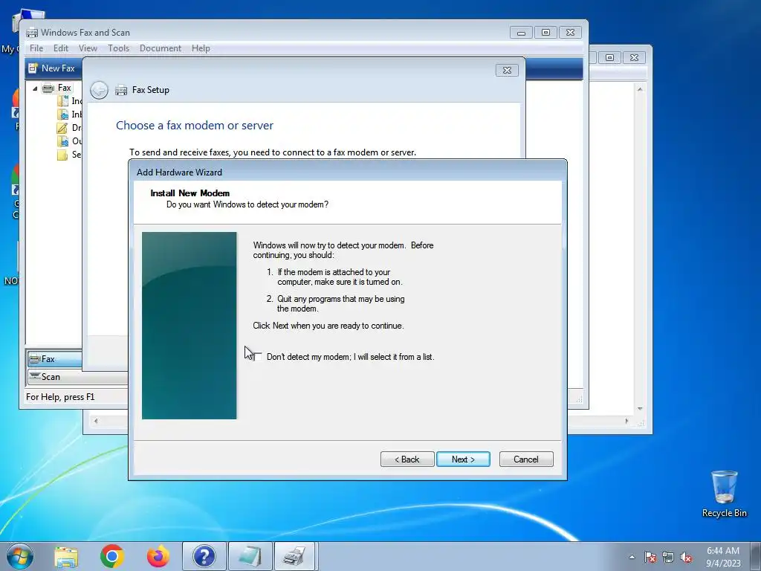Launch Firefox from the taskbar

158,556
